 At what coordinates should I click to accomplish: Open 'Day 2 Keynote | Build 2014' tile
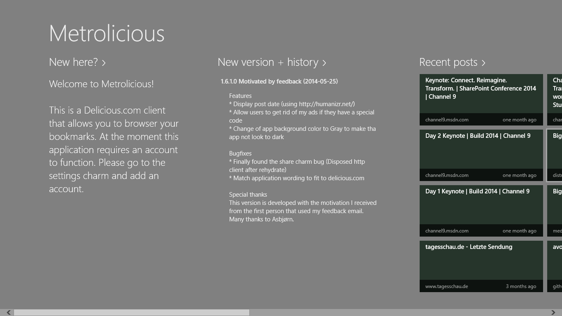point(481,155)
